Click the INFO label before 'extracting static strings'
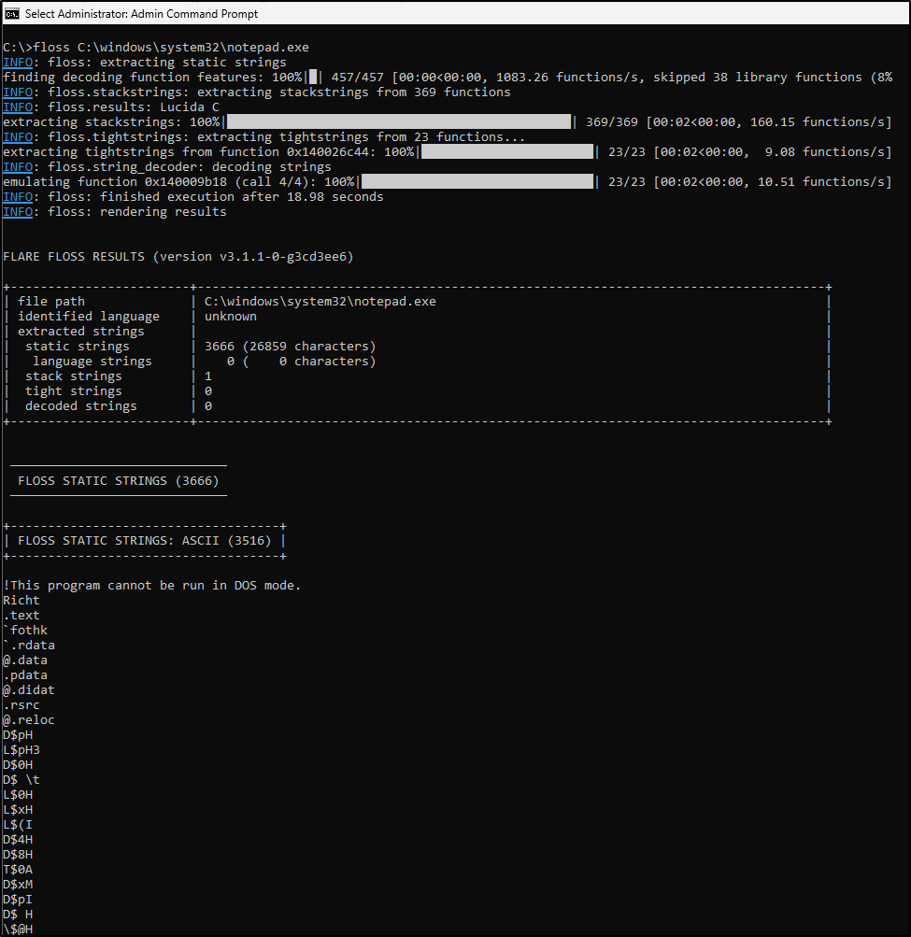This screenshot has width=911, height=937. pyautogui.click(x=18, y=63)
